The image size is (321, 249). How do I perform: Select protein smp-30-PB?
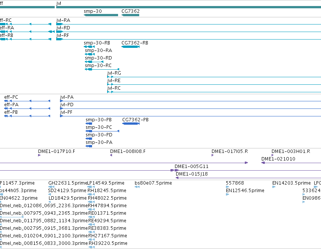coord(89,124)
